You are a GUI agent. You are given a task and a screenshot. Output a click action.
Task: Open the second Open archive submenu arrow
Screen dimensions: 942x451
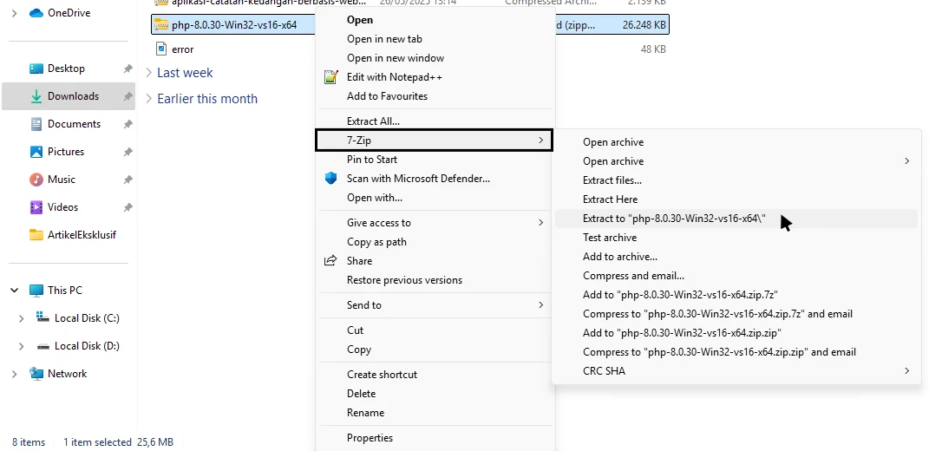point(906,161)
